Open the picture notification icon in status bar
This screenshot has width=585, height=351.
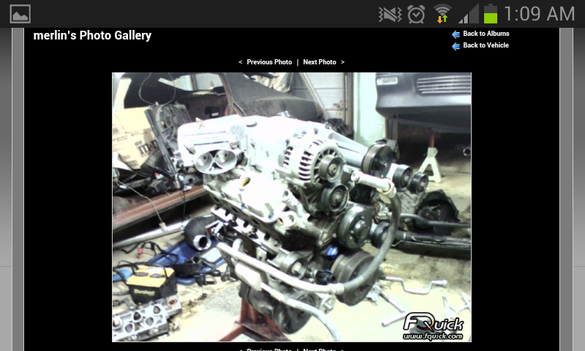click(20, 14)
